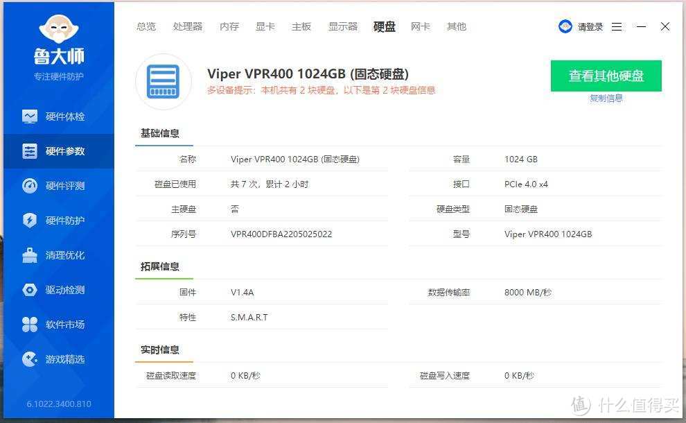Click the 查看其他硬盘 button
Screen dimensions: 686x423
(606, 76)
